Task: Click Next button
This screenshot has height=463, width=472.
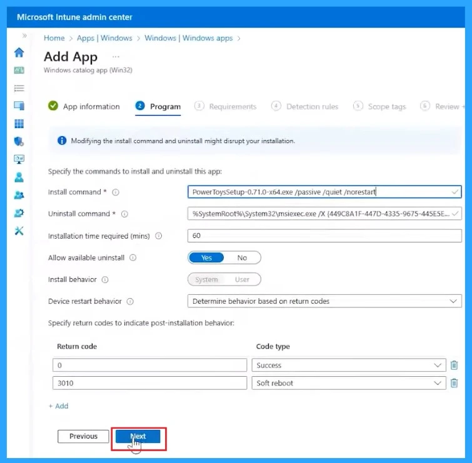Action: point(138,436)
